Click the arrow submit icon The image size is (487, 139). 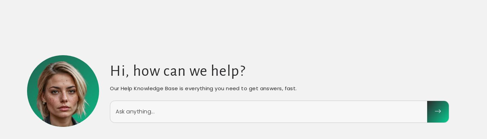[x=438, y=111]
